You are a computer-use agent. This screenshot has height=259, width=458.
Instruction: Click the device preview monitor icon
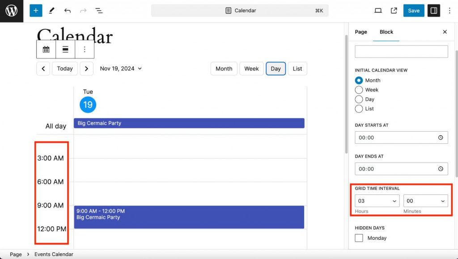click(377, 10)
